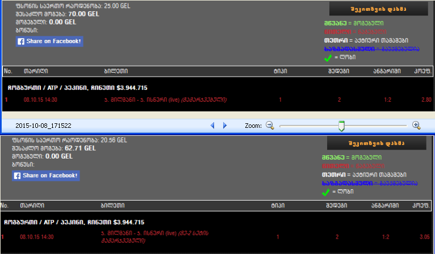Click the score 1:2 in the 2.80 odds row

(387, 99)
